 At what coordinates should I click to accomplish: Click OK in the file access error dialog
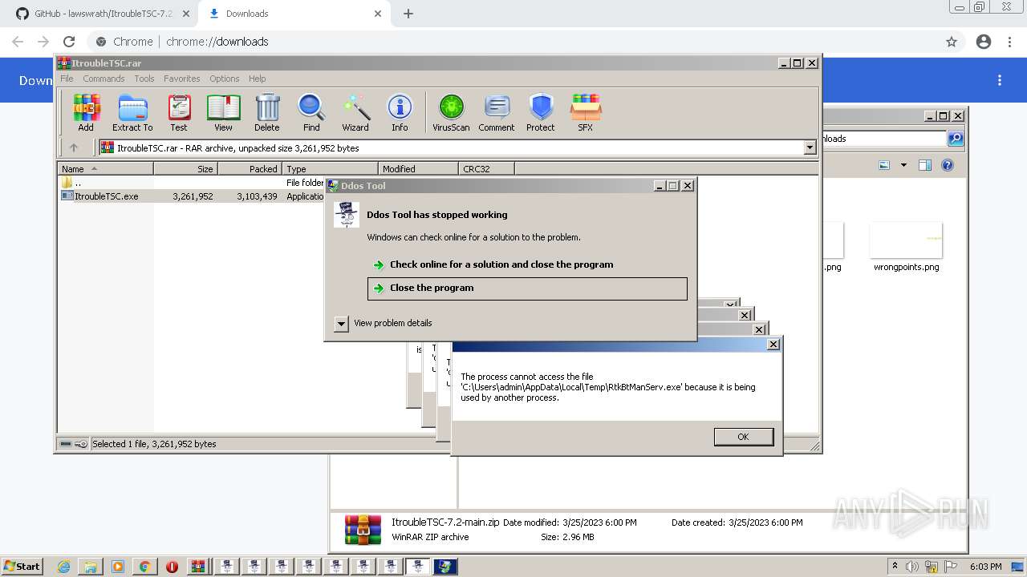point(743,437)
